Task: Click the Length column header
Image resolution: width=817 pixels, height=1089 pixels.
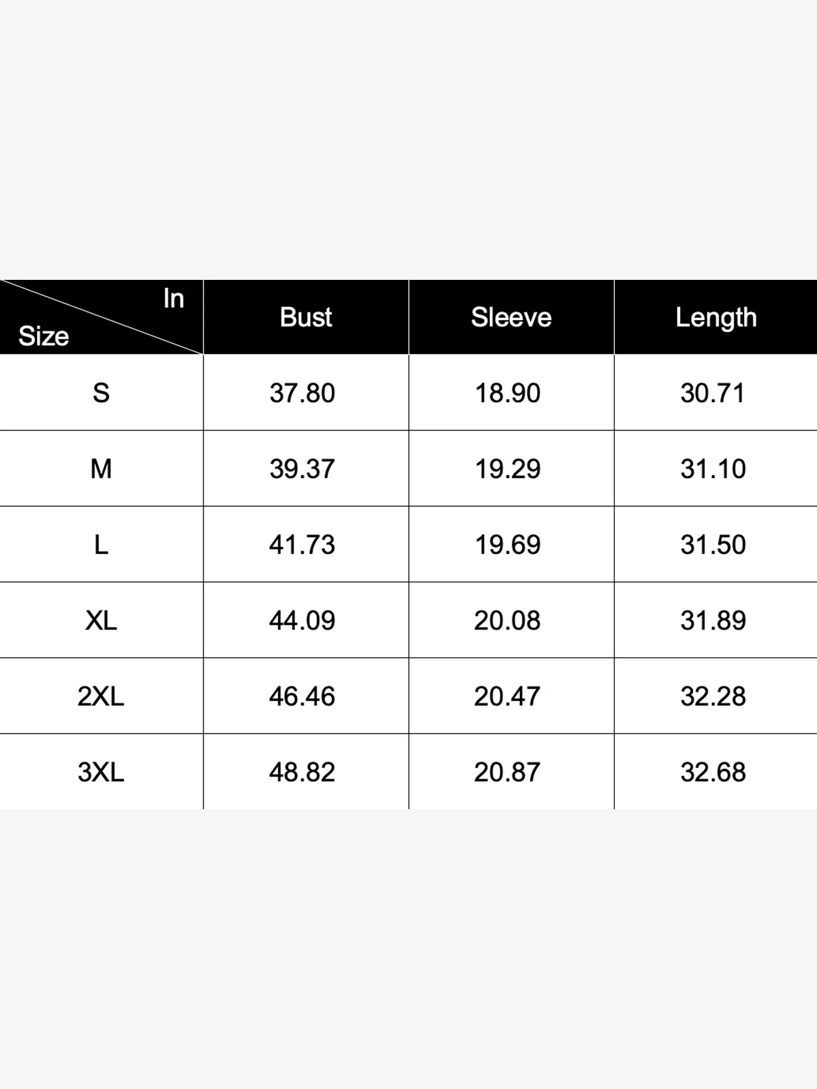Action: point(716,317)
